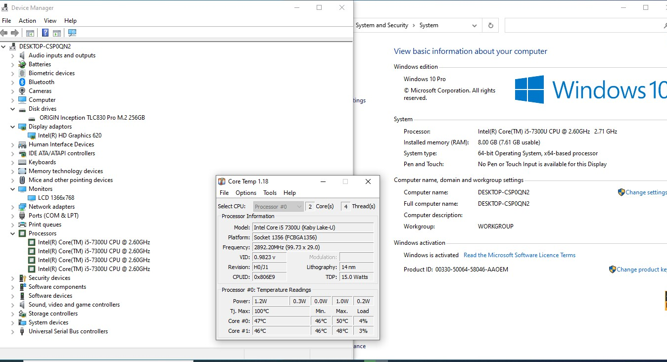Image resolution: width=667 pixels, height=362 pixels.
Task: Expand the Human Interface Devices node
Action: (13, 144)
